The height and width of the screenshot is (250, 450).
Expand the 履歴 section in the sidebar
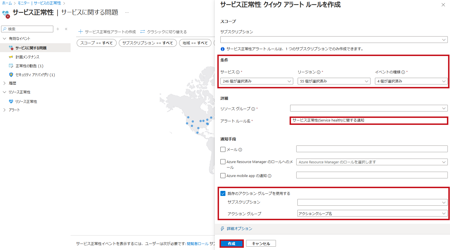(x=4, y=83)
